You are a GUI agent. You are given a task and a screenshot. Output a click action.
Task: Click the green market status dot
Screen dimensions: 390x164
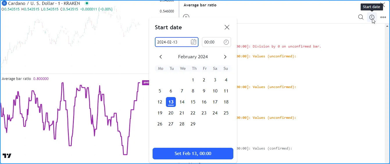pos(87,3)
